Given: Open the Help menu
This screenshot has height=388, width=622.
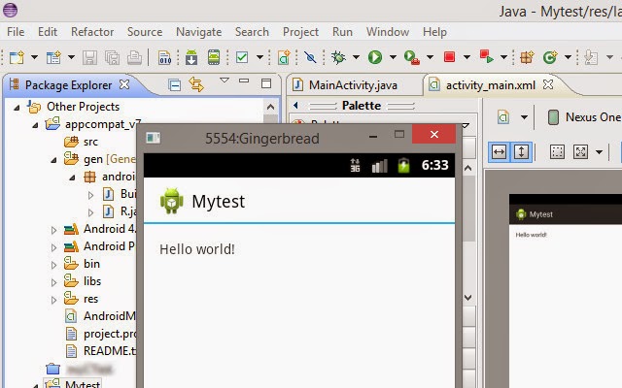Looking at the screenshot, I should [x=434, y=32].
